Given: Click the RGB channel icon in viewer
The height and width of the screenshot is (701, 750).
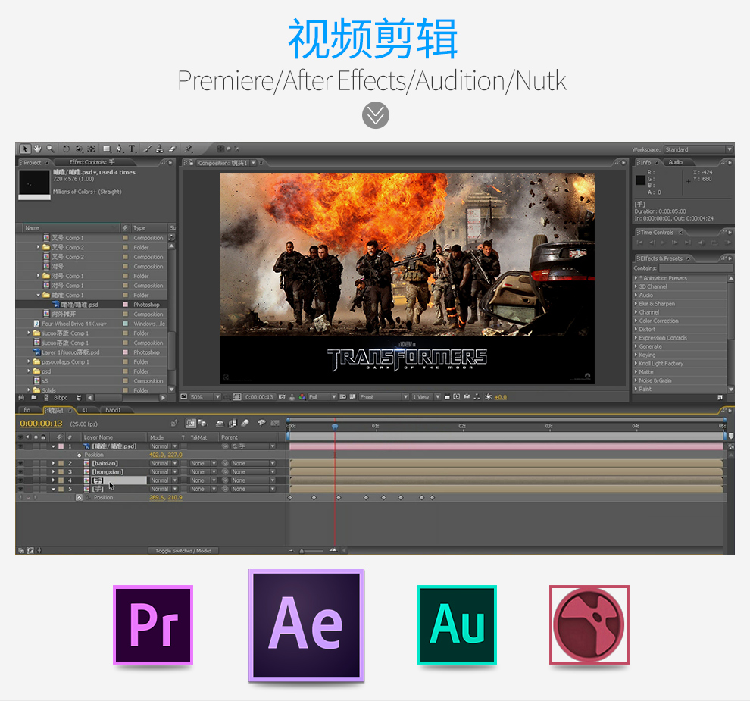Looking at the screenshot, I should pyautogui.click(x=302, y=397).
